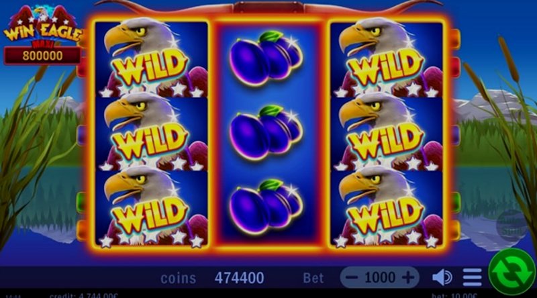Click the middle-left eagle Wild symbol
The image size is (537, 298).
(152, 134)
